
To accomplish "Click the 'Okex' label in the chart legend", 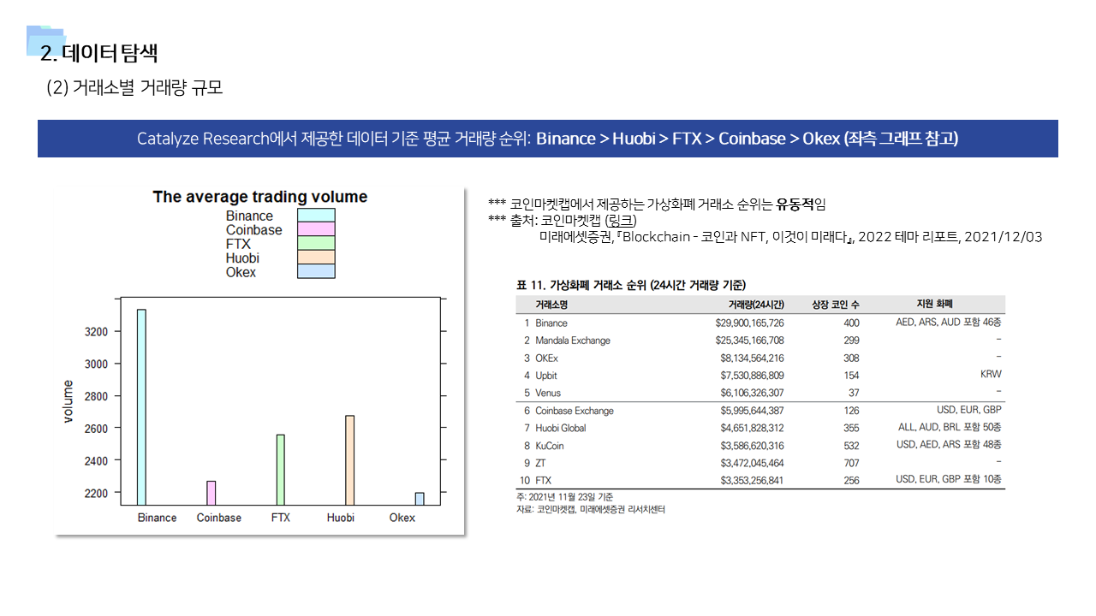I will click(x=241, y=272).
